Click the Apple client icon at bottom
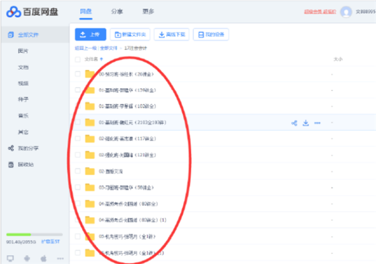 coord(43,258)
